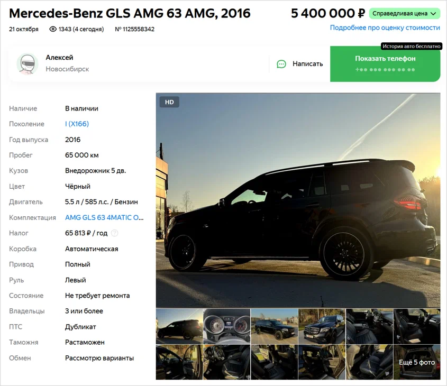Open the История авто бесплатно label
The image size is (447, 386).
point(412,46)
